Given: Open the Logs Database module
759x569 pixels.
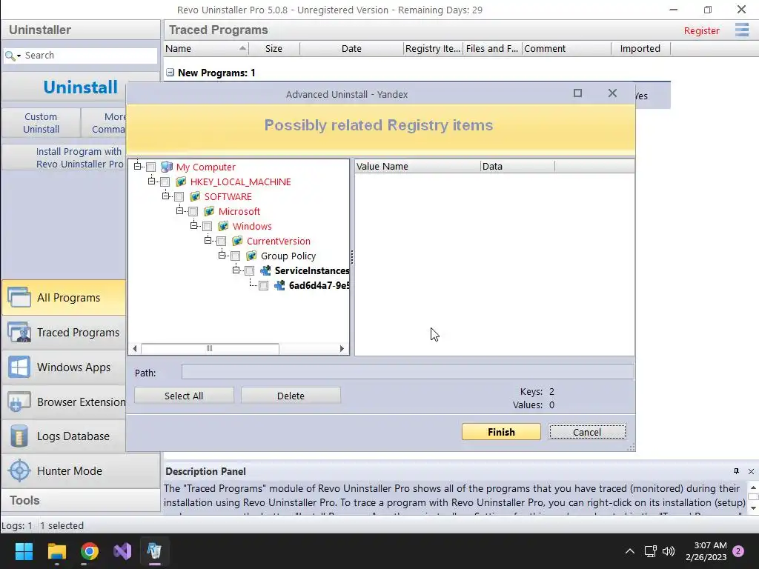Looking at the screenshot, I should (x=64, y=436).
